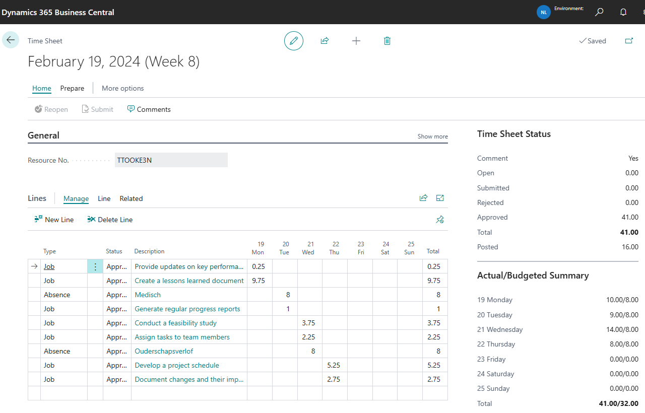Open the More options menu
This screenshot has width=645, height=413.
tap(122, 88)
